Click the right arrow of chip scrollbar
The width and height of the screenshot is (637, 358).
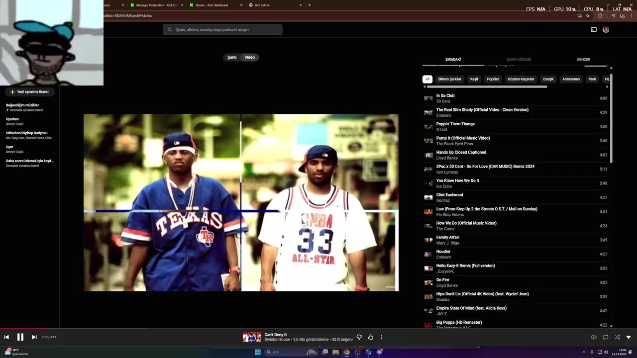[x=608, y=87]
